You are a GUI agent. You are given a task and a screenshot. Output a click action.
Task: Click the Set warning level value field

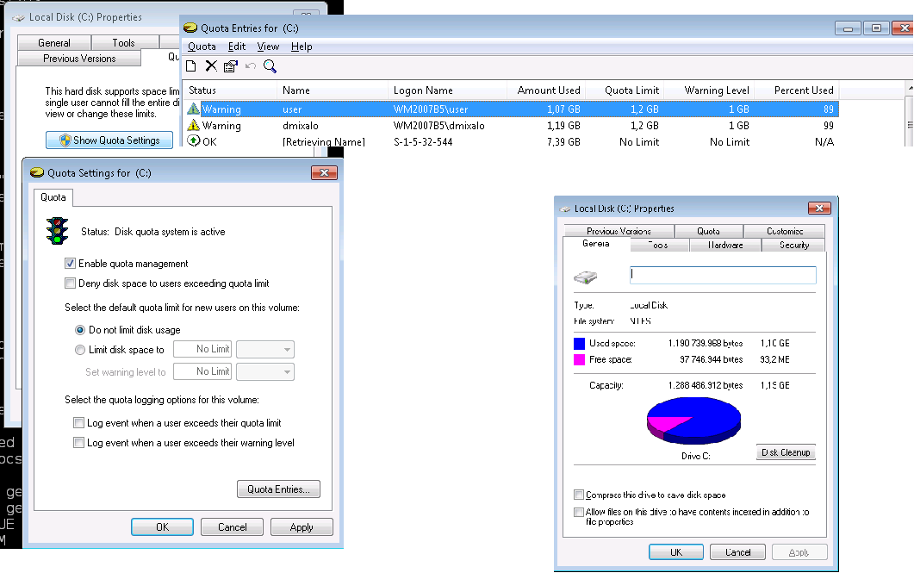(x=202, y=371)
